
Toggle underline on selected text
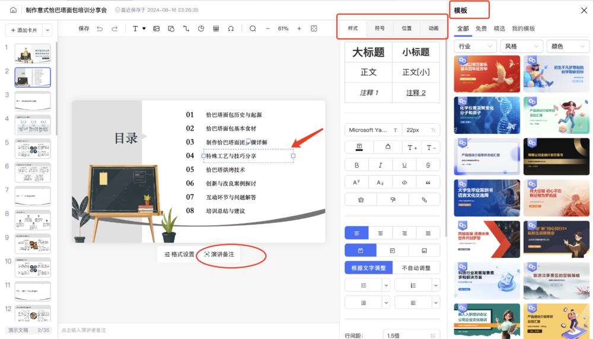[404, 165]
